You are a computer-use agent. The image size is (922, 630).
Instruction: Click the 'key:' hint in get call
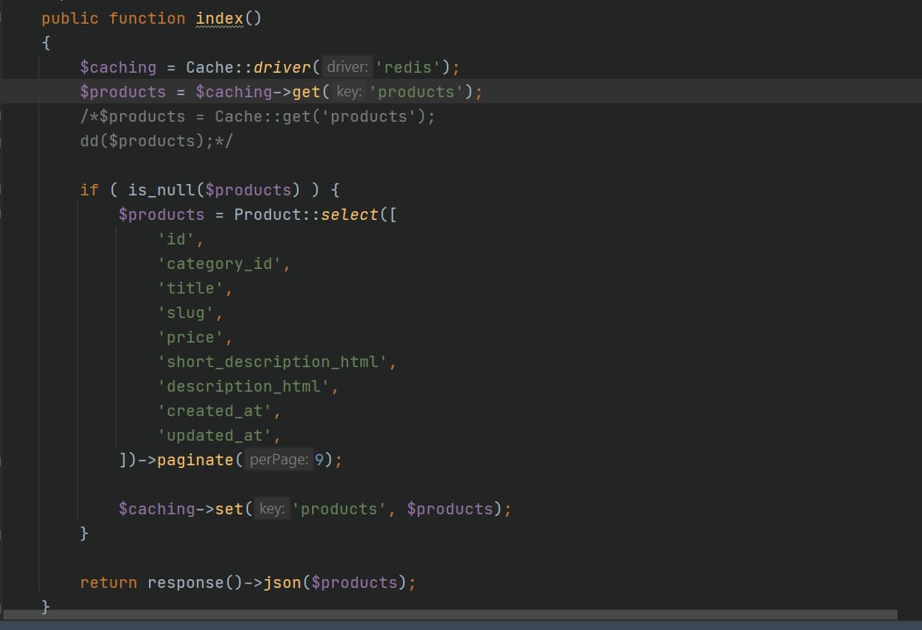349,92
